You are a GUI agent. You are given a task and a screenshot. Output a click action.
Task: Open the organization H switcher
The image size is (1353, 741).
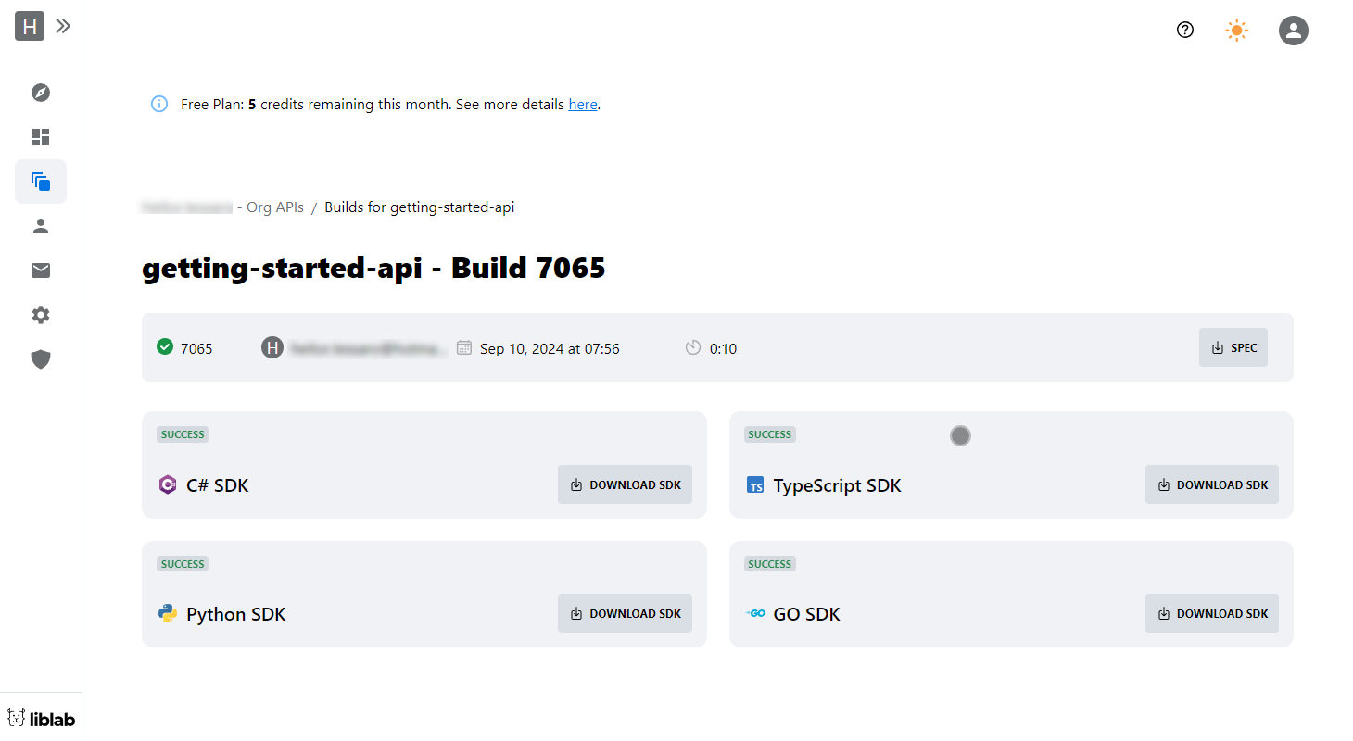29,26
